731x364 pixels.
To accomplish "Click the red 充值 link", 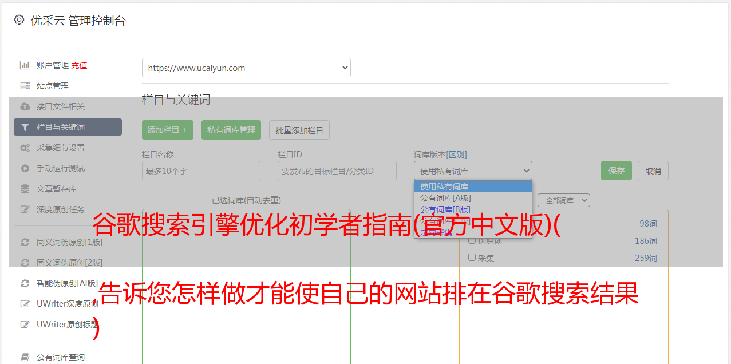I will pyautogui.click(x=79, y=65).
